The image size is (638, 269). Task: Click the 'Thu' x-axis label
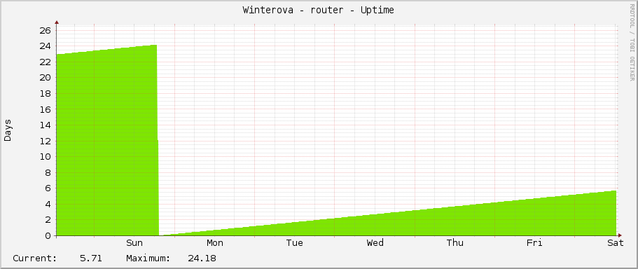[455, 243]
